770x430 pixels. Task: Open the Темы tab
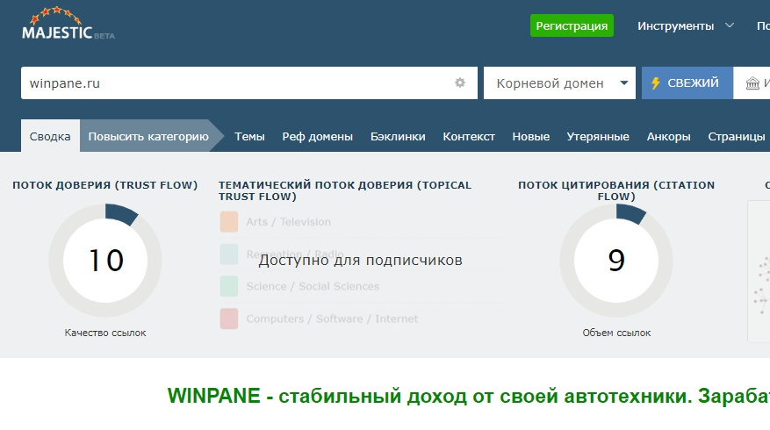[249, 137]
